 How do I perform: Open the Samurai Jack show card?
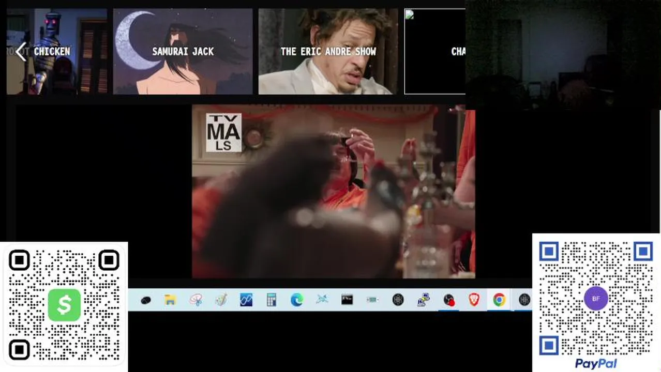[183, 52]
